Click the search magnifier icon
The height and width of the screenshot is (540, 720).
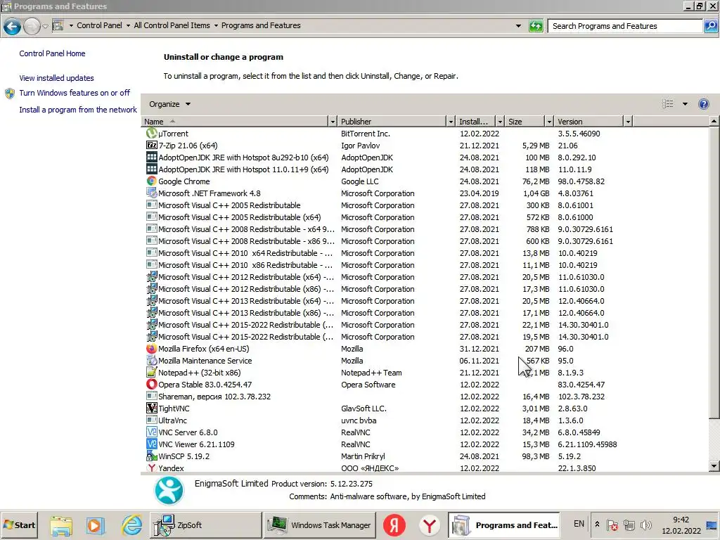click(711, 26)
